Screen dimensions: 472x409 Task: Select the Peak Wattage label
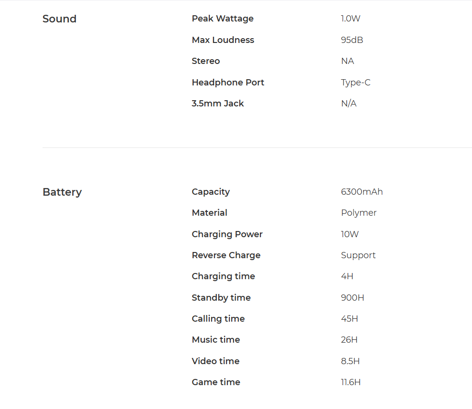click(223, 19)
